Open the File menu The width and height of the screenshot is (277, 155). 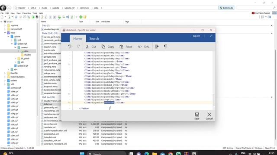point(2,13)
